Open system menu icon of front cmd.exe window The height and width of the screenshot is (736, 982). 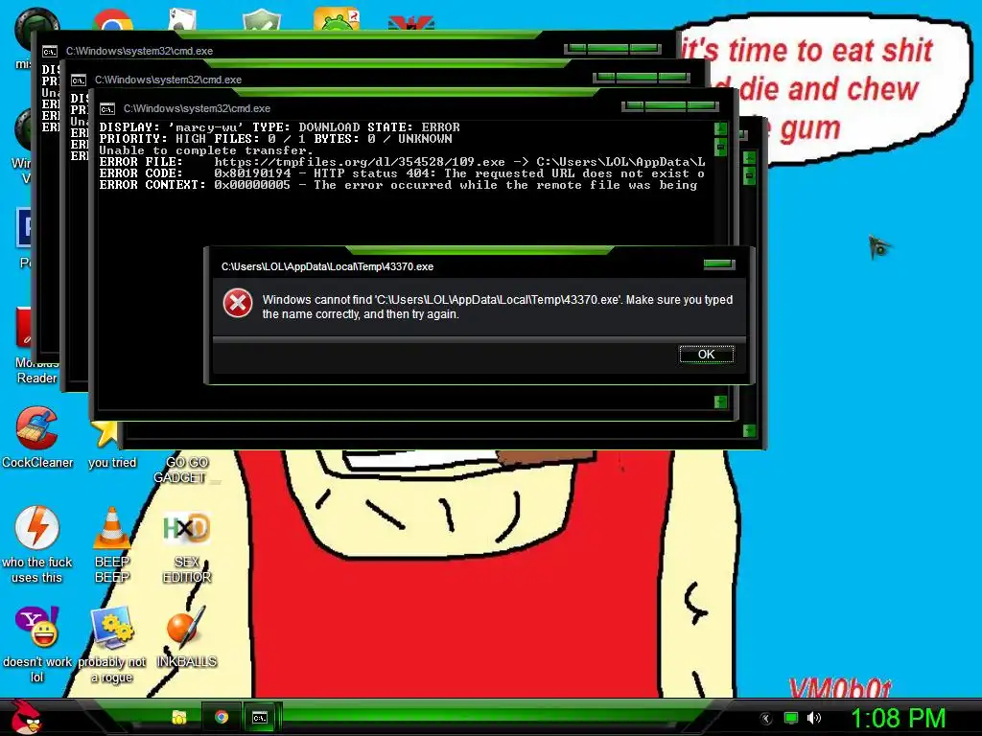click(107, 109)
